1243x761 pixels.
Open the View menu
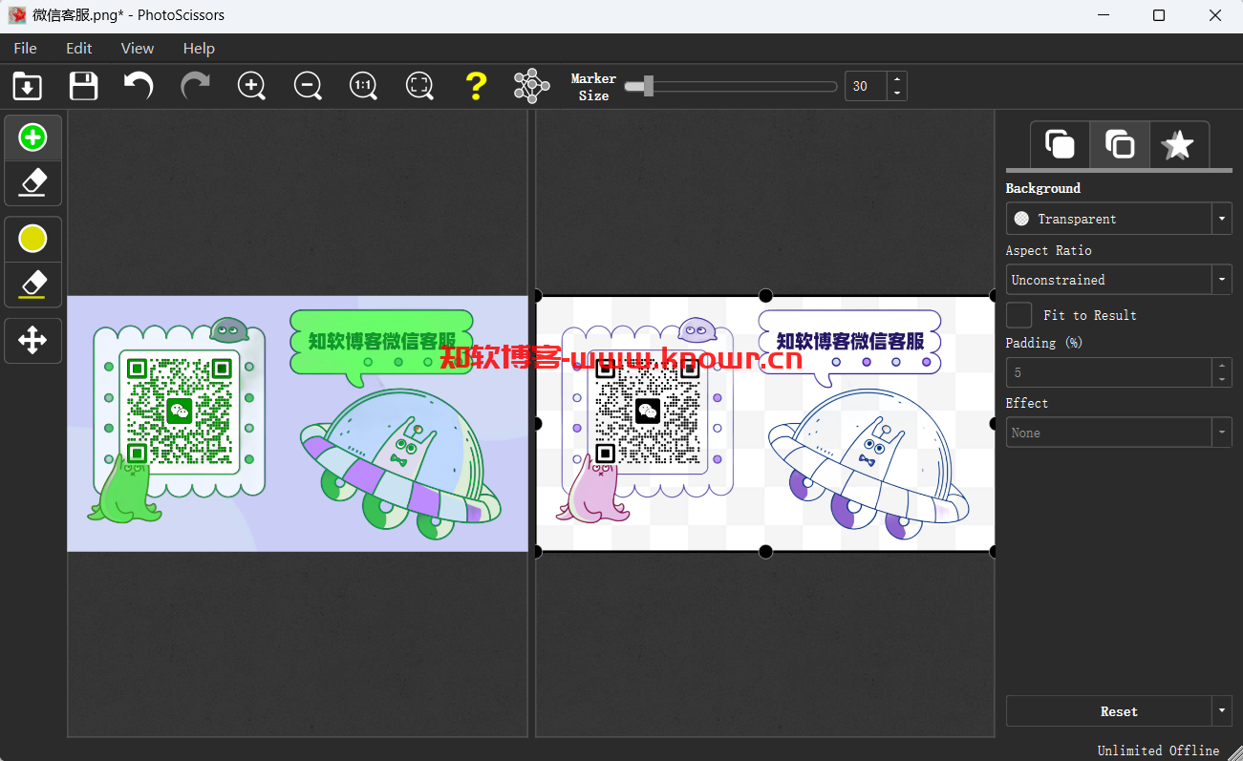coord(138,48)
